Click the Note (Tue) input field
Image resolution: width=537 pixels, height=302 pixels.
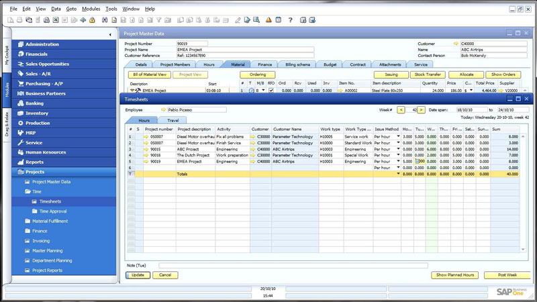coord(293,265)
